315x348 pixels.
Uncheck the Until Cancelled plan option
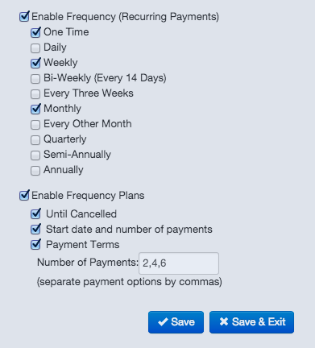[35, 213]
